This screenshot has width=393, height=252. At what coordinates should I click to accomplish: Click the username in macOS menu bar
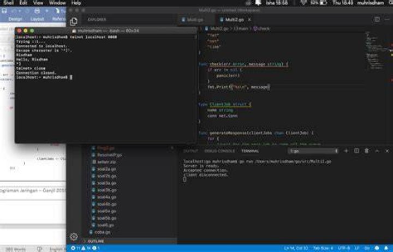point(371,3)
